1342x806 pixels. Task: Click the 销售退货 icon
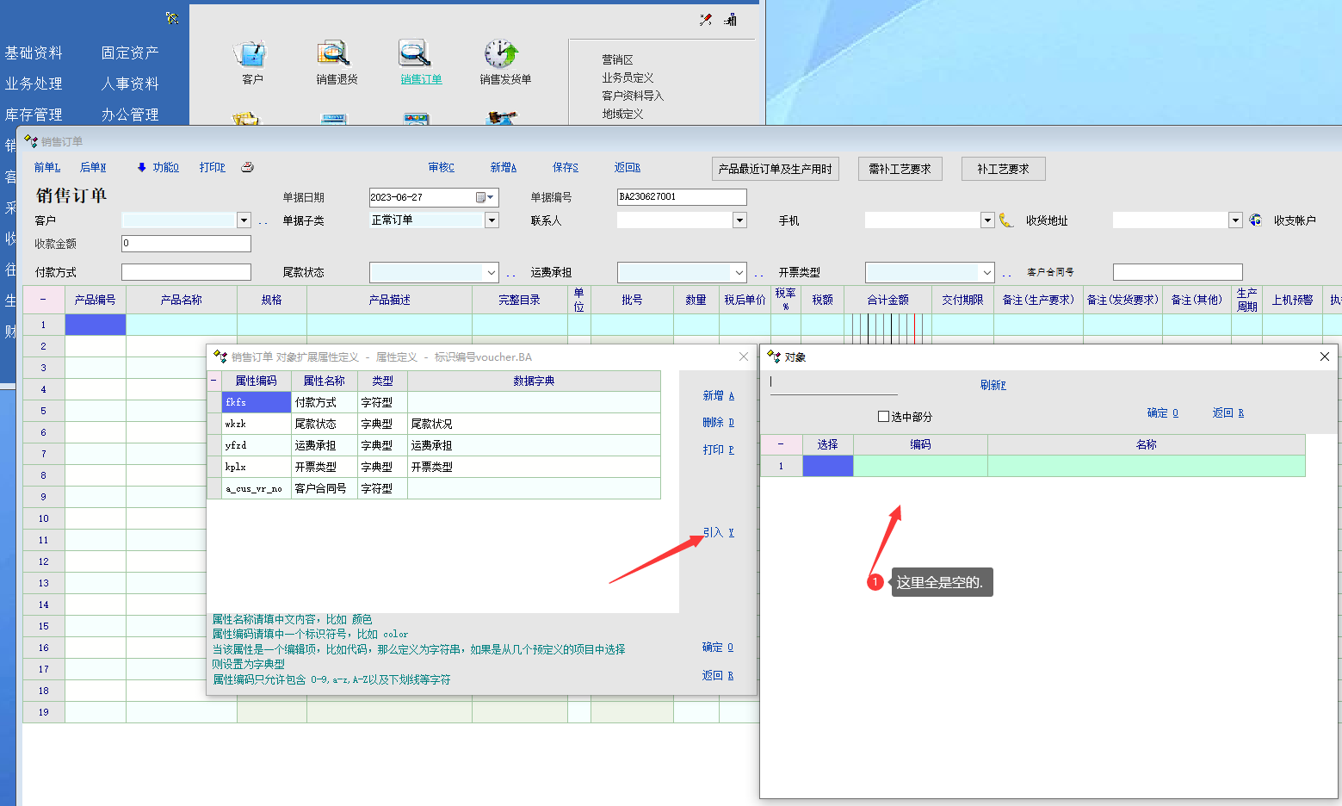334,54
